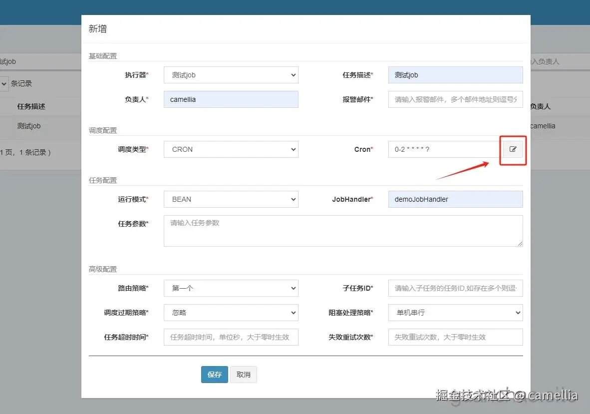590x414 pixels.
Task: Click the 负责人 input with camellia
Action: tap(231, 99)
